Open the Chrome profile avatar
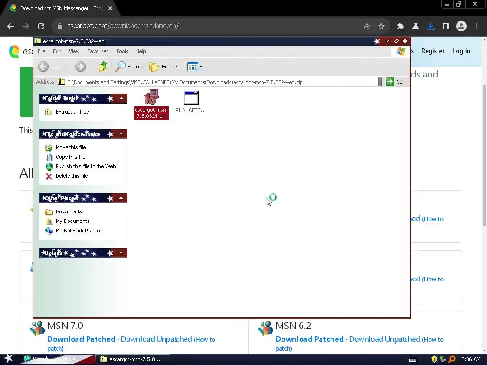487x365 pixels. pyautogui.click(x=461, y=27)
